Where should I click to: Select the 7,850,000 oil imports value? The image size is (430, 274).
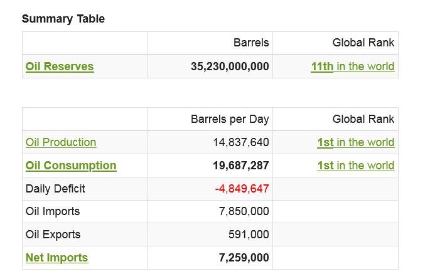tap(244, 211)
